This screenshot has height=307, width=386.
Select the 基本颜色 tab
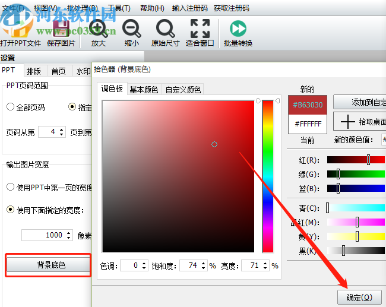pyautogui.click(x=144, y=90)
